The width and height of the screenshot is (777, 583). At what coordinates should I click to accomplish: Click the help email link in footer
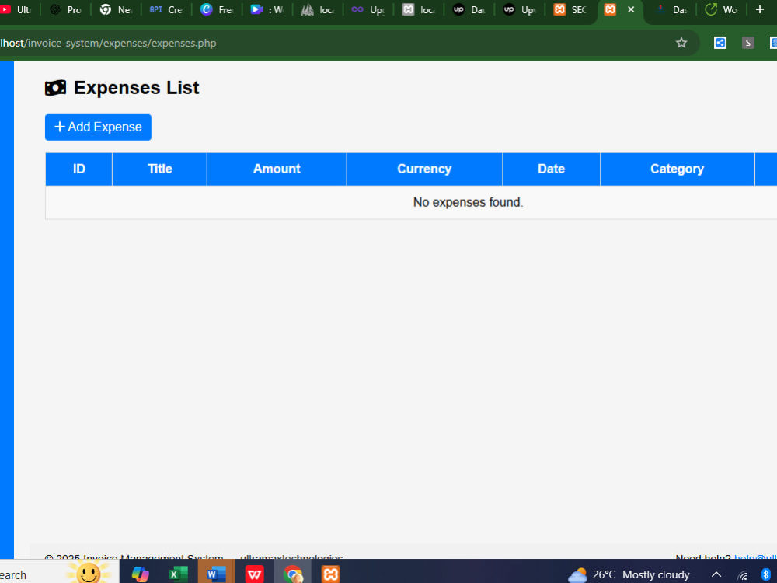[755, 559]
